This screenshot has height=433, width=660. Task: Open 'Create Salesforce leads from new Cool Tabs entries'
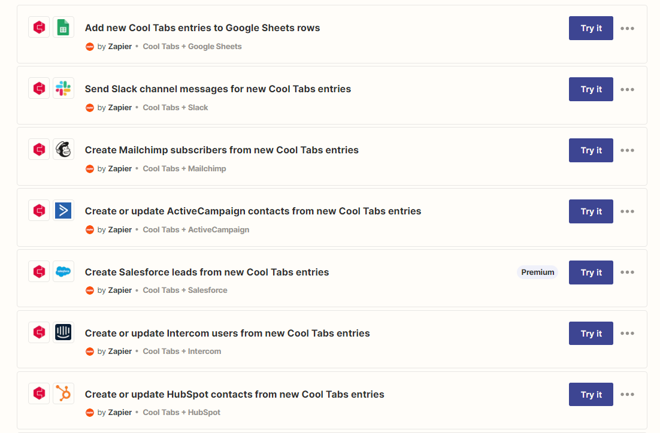click(207, 272)
